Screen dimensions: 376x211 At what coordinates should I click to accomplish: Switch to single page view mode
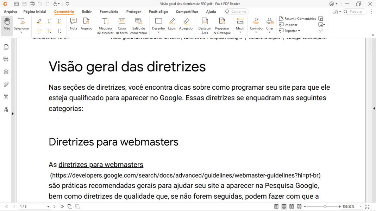[277, 206]
